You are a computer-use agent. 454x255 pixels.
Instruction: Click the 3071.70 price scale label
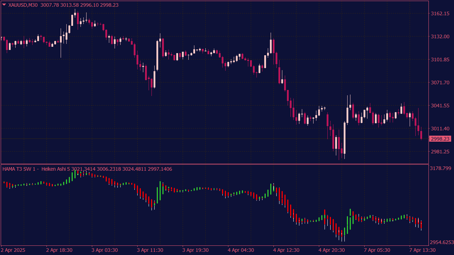[x=440, y=83]
